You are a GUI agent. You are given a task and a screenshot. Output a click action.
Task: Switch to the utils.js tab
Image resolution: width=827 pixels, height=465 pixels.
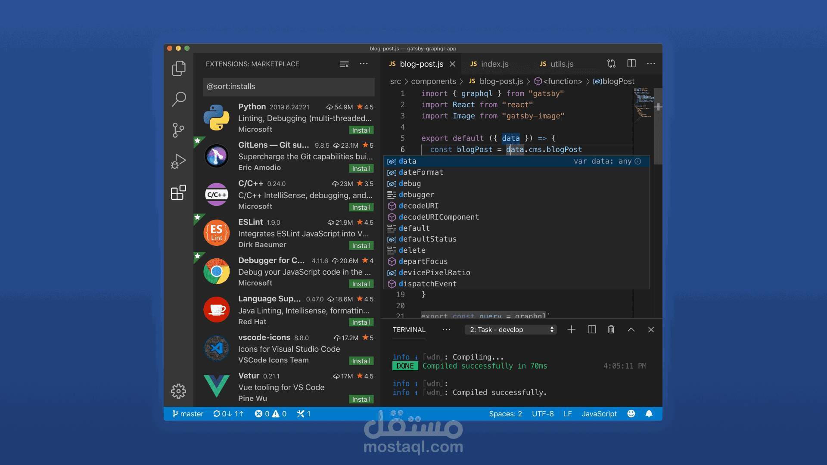click(x=561, y=64)
